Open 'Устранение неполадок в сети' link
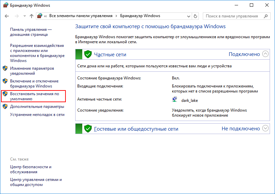Viewport: 275px width, 194px height. pos(37,115)
